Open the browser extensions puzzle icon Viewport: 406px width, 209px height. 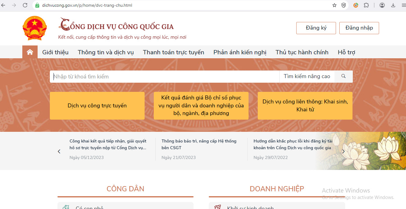(366, 5)
